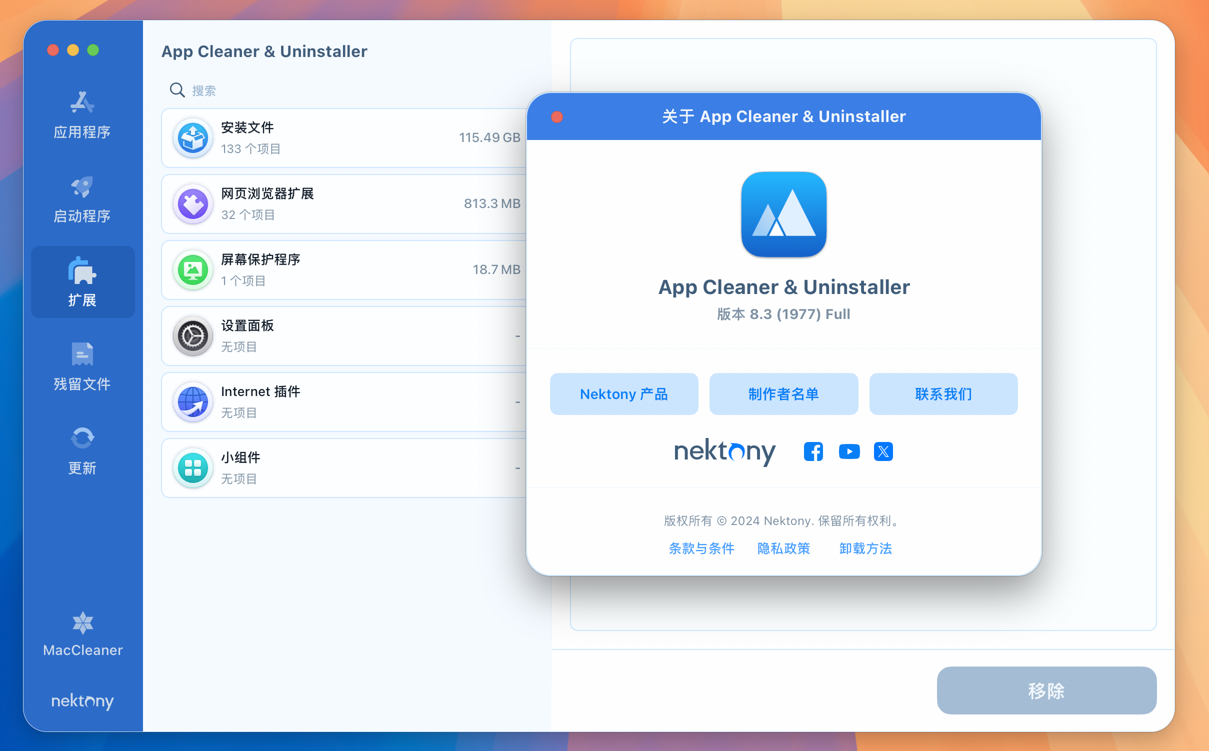Open Nektony's YouTube channel
This screenshot has width=1209, height=751.
(x=849, y=451)
